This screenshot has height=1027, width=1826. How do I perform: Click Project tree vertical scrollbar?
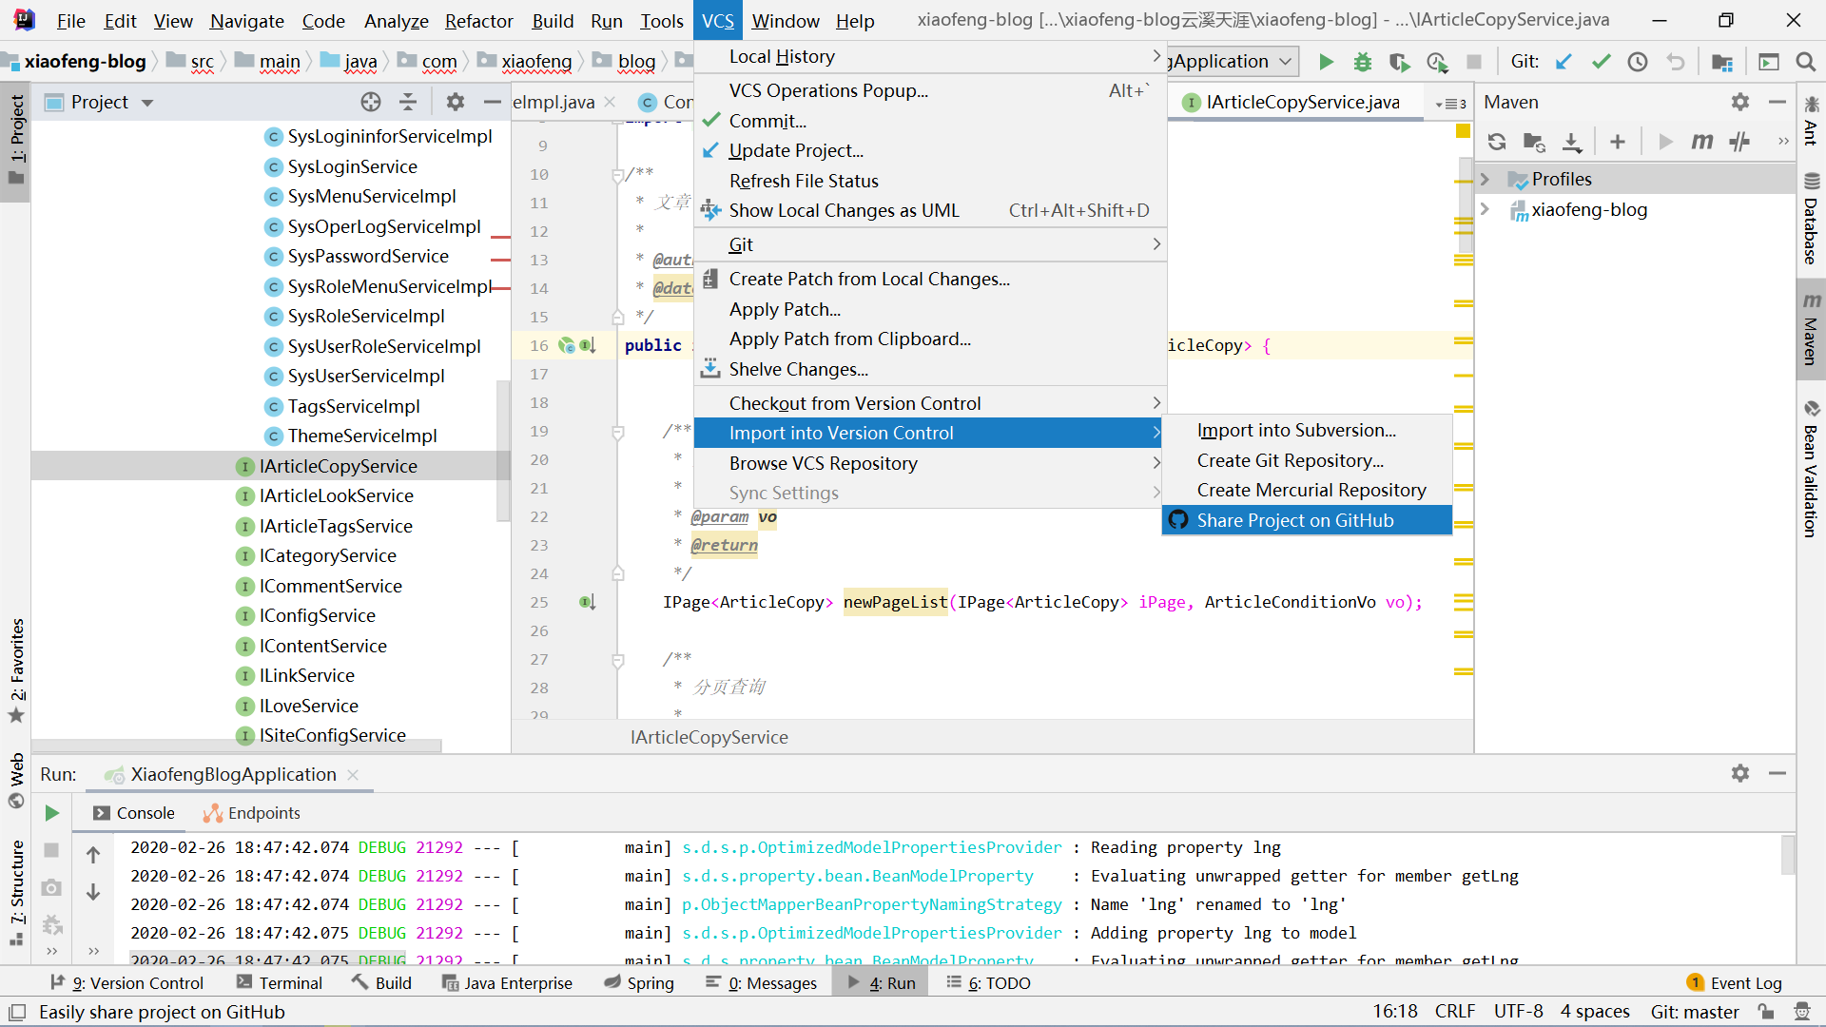click(503, 450)
